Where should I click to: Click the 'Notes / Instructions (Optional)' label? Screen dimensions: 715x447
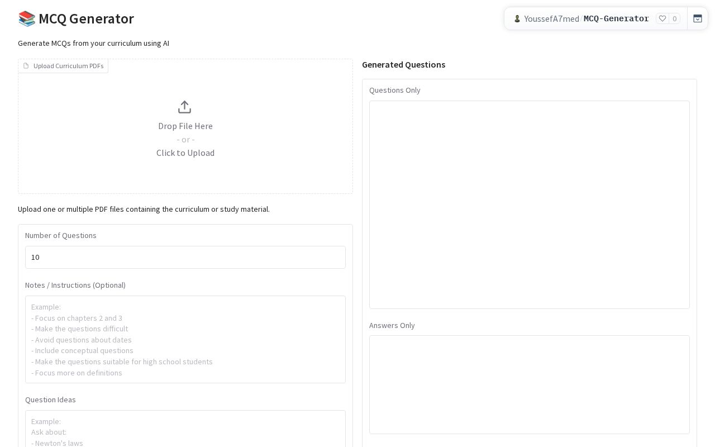(75, 285)
